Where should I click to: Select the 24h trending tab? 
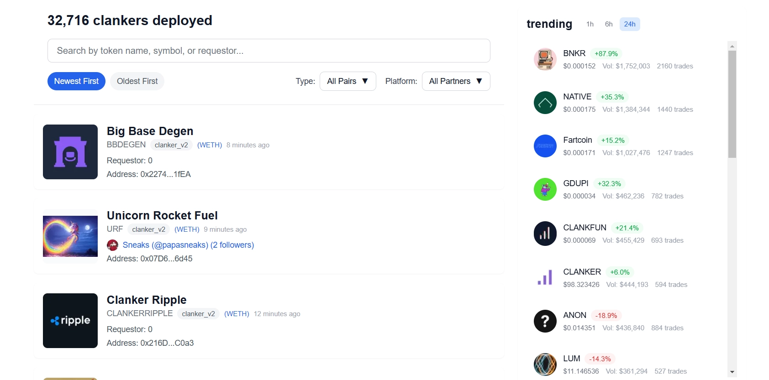(x=630, y=24)
